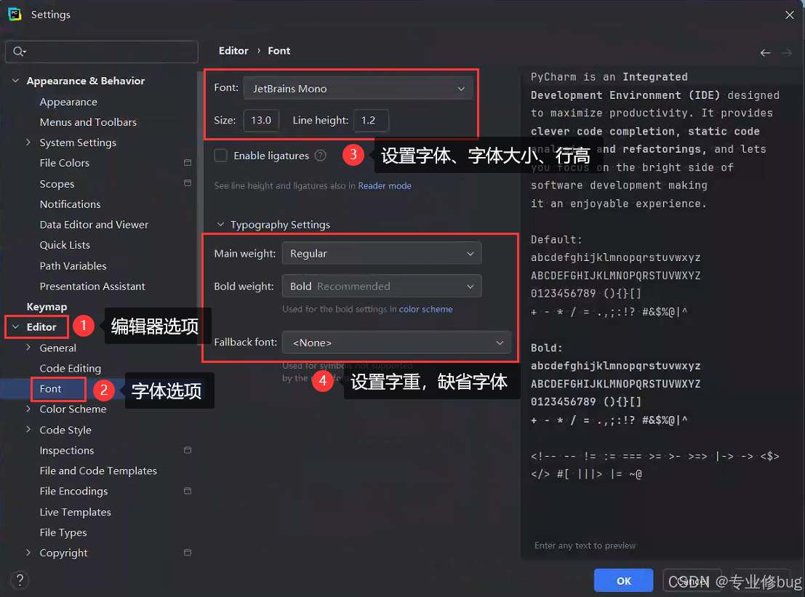Viewport: 805px width, 597px height.
Task: Select Menus and Toolbars settings
Action: 88,122
